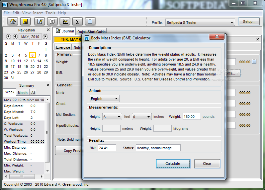Click Summary horizontal scrollbar thumb
Screen dimensions: 265x190
(x=22, y=176)
